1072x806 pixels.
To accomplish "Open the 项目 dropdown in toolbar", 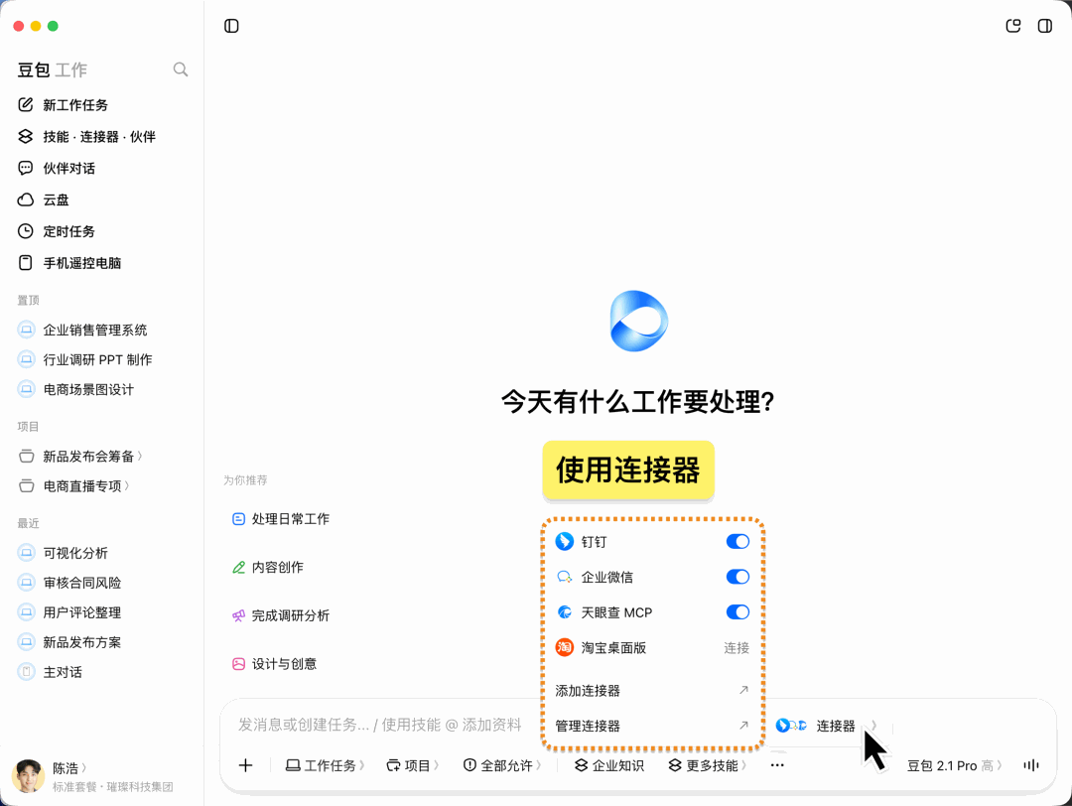I will (412, 765).
